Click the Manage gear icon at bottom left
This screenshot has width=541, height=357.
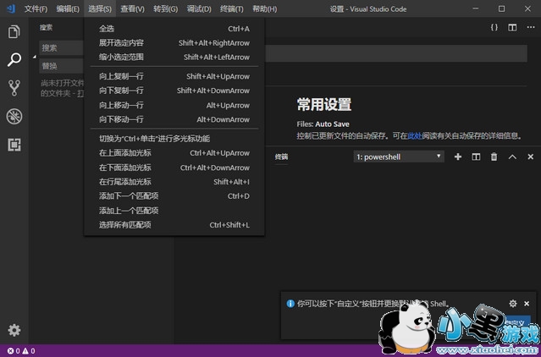14,330
